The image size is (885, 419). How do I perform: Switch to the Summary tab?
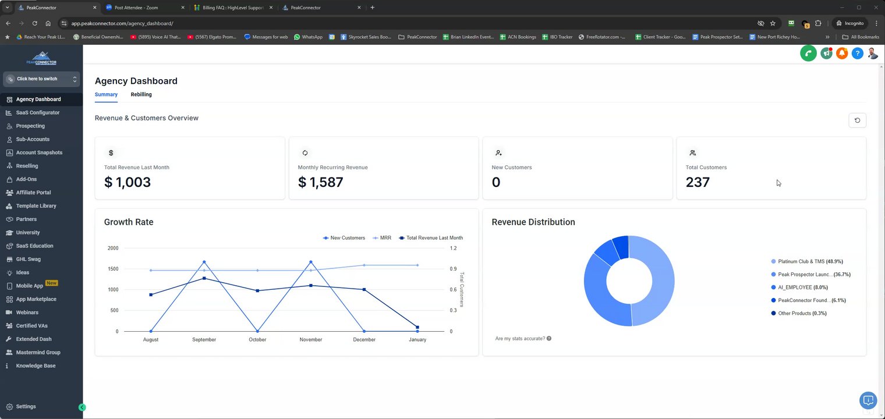click(106, 94)
